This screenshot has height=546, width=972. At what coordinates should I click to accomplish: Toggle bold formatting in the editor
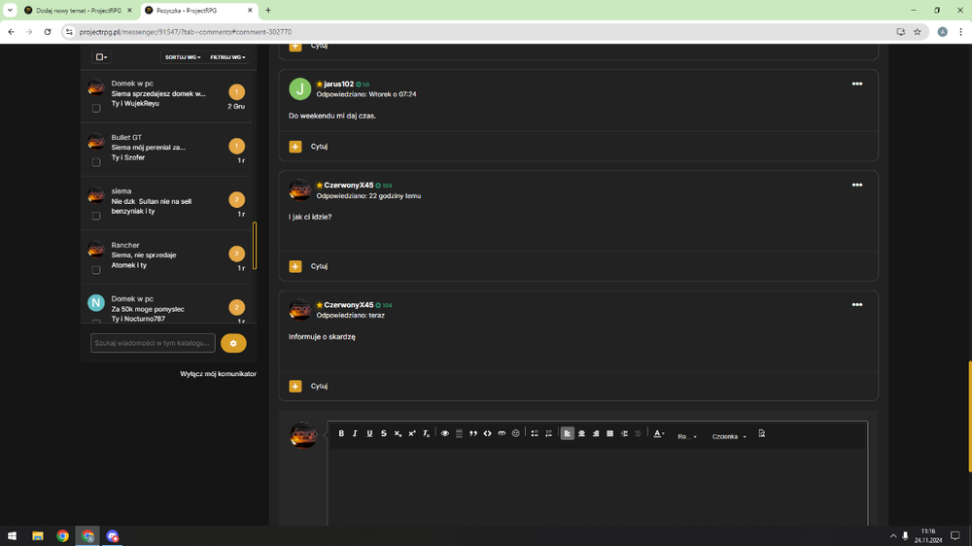[341, 434]
